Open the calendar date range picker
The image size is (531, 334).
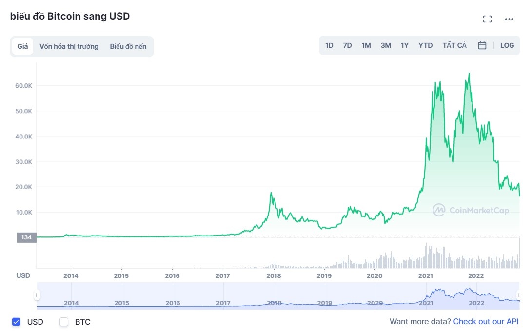tap(482, 45)
